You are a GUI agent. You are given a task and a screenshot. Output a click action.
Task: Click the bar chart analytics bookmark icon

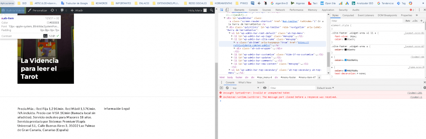click(x=340, y=3)
